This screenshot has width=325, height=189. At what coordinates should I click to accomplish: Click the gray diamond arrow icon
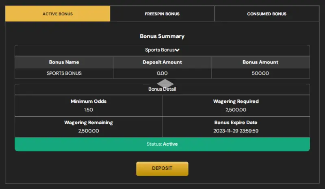point(165,83)
